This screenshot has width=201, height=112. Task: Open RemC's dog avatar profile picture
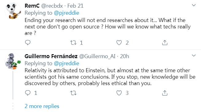point(13,11)
